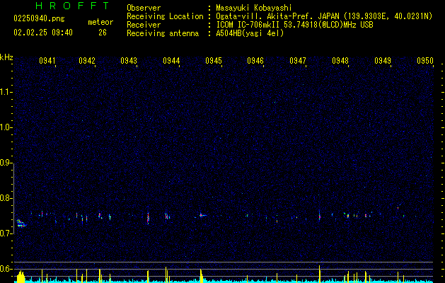The height and width of the screenshot is (283, 445).
Task: Click the 0949 time marker
Action: coord(383,61)
